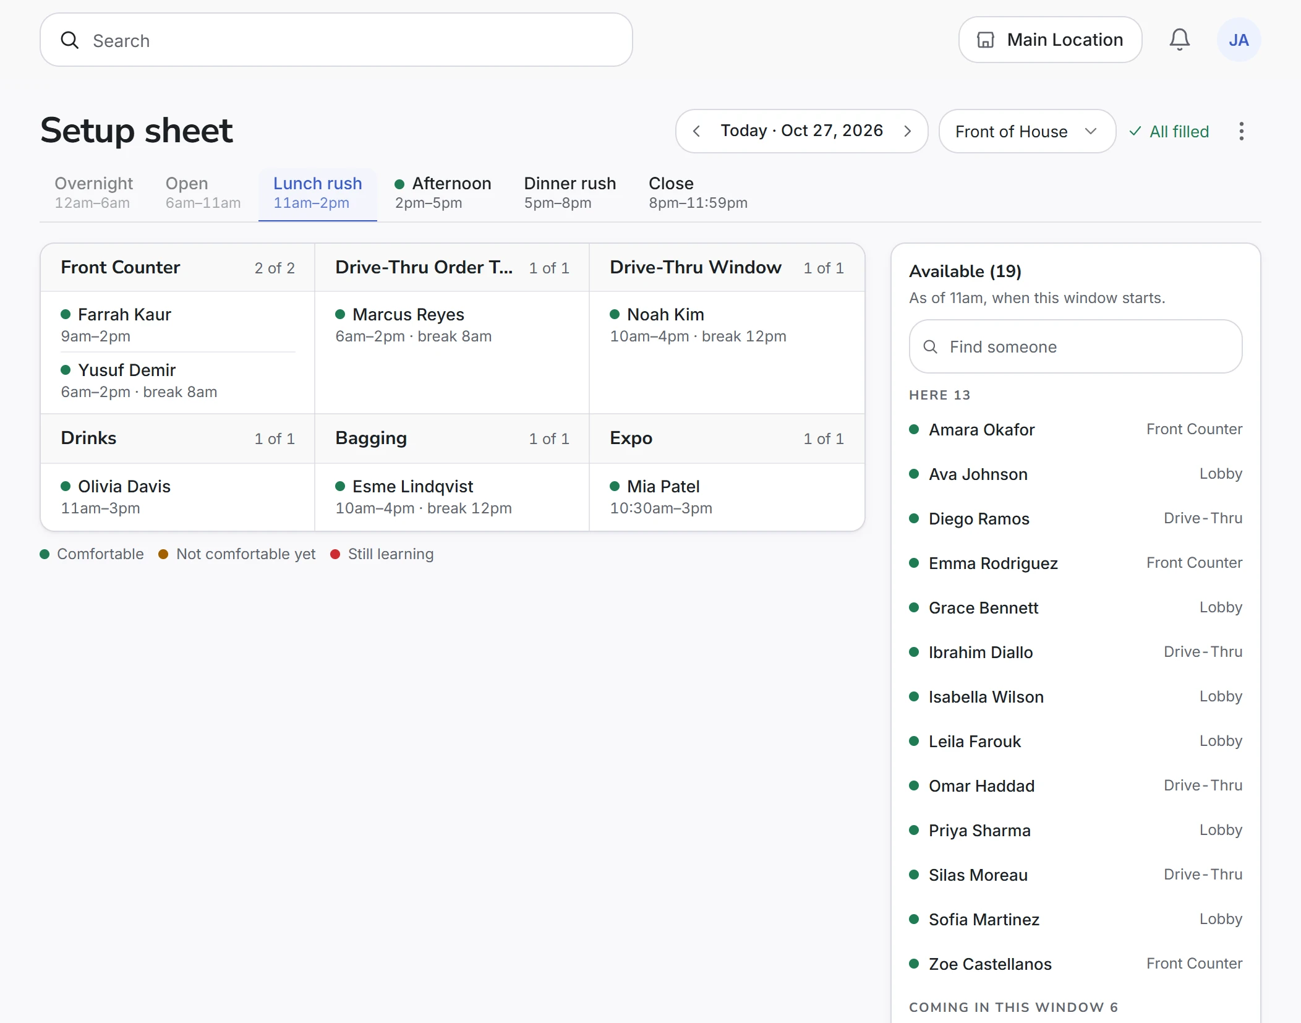This screenshot has width=1301, height=1023.
Task: Select Mia Patel under Expo
Action: [x=727, y=497]
